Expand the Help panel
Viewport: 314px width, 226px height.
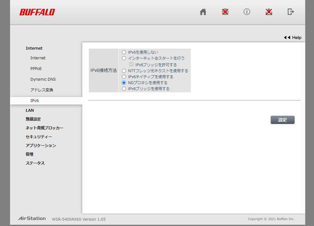[293, 37]
